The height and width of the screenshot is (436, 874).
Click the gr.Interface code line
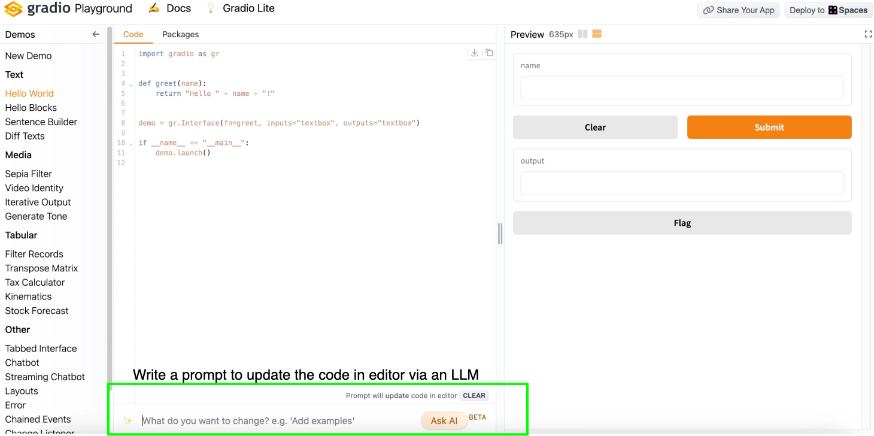tap(279, 123)
